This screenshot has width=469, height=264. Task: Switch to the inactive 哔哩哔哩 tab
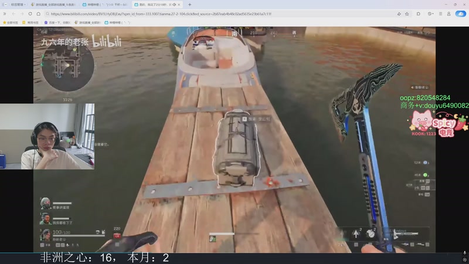pyautogui.click(x=104, y=5)
